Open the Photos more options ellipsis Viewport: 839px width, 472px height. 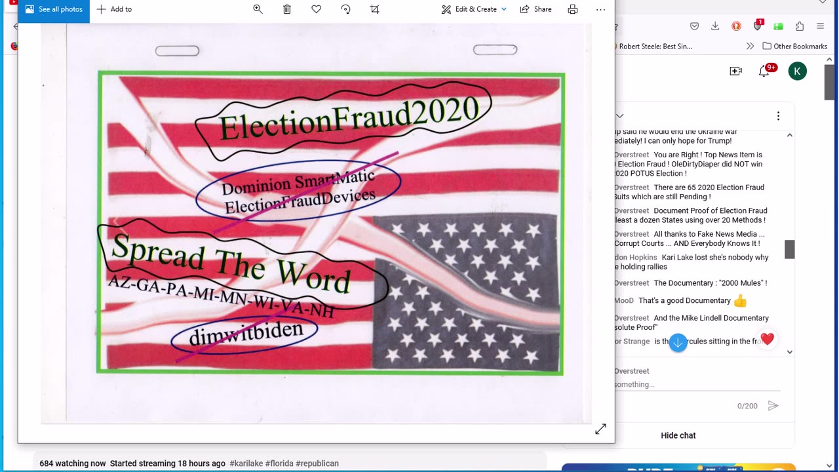click(x=600, y=9)
